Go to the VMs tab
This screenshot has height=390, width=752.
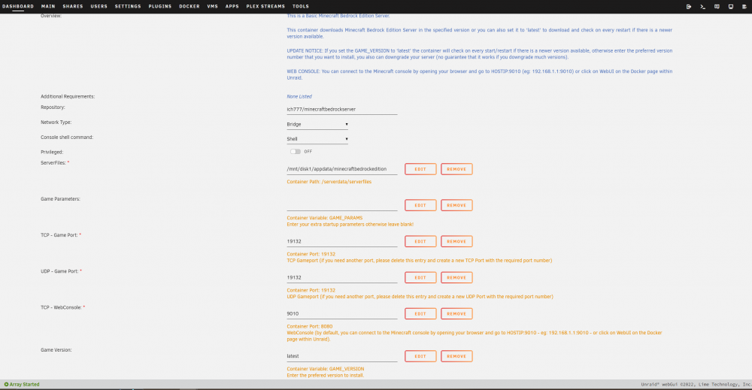[213, 6]
